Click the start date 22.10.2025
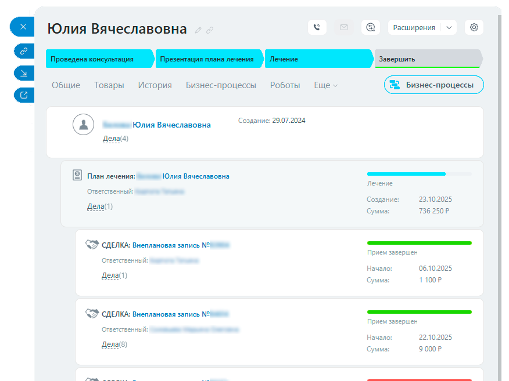This screenshot has width=509, height=381. tap(435, 338)
